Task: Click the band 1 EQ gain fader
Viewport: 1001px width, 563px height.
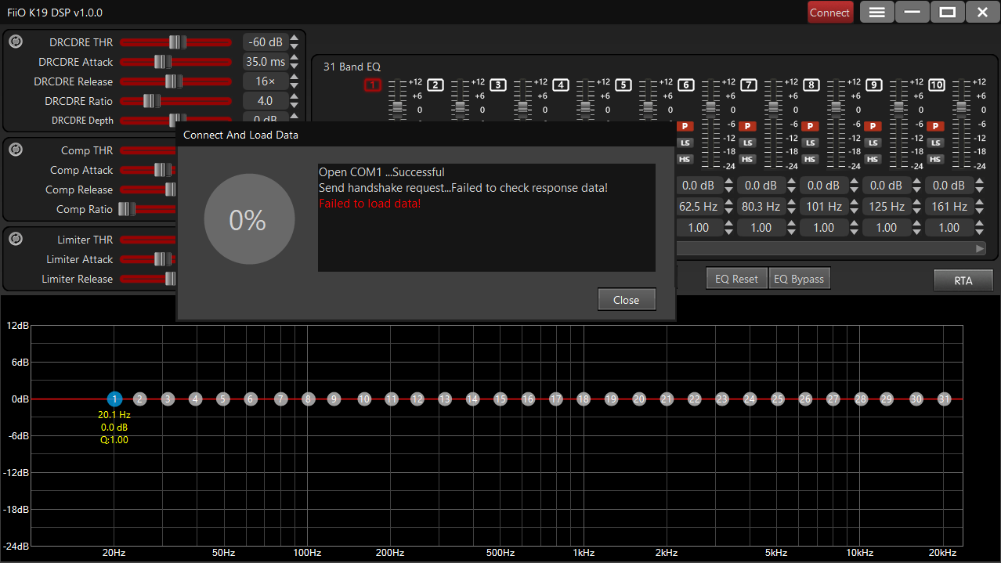Action: [397, 108]
